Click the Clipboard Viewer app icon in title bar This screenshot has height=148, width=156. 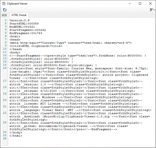tap(4, 4)
